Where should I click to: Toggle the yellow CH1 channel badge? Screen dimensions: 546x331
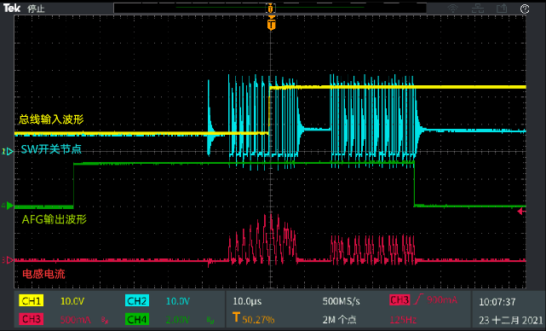click(32, 300)
